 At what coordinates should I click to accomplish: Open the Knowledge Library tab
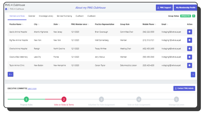pyautogui.click(x=46, y=16)
